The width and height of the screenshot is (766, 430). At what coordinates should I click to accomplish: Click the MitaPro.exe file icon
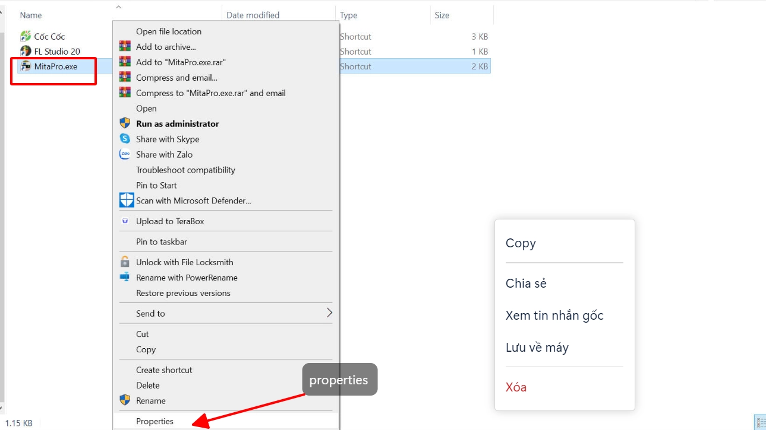click(x=26, y=66)
